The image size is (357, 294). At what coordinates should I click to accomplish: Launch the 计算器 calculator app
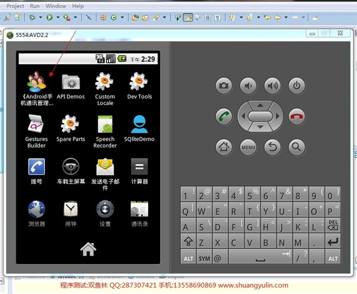(140, 171)
